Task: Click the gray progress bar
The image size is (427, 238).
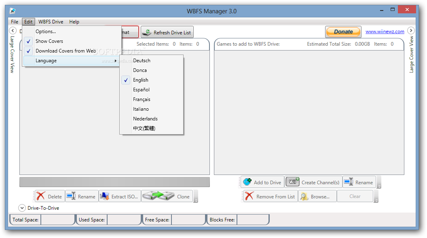Action: coord(115,182)
